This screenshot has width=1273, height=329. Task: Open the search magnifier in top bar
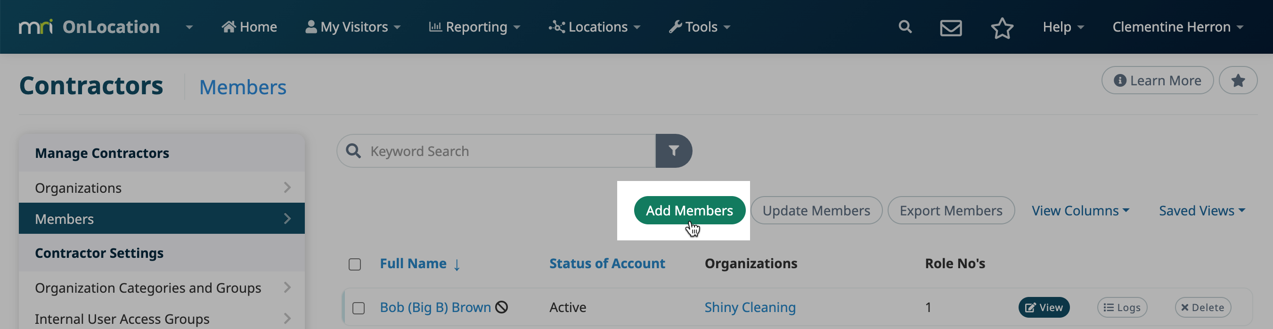tap(905, 27)
